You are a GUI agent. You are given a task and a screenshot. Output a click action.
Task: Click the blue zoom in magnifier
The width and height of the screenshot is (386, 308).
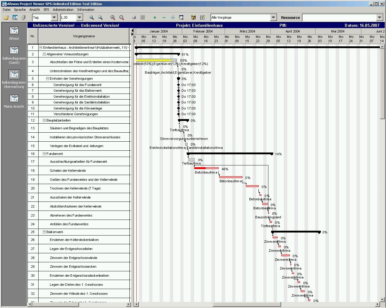point(92,18)
